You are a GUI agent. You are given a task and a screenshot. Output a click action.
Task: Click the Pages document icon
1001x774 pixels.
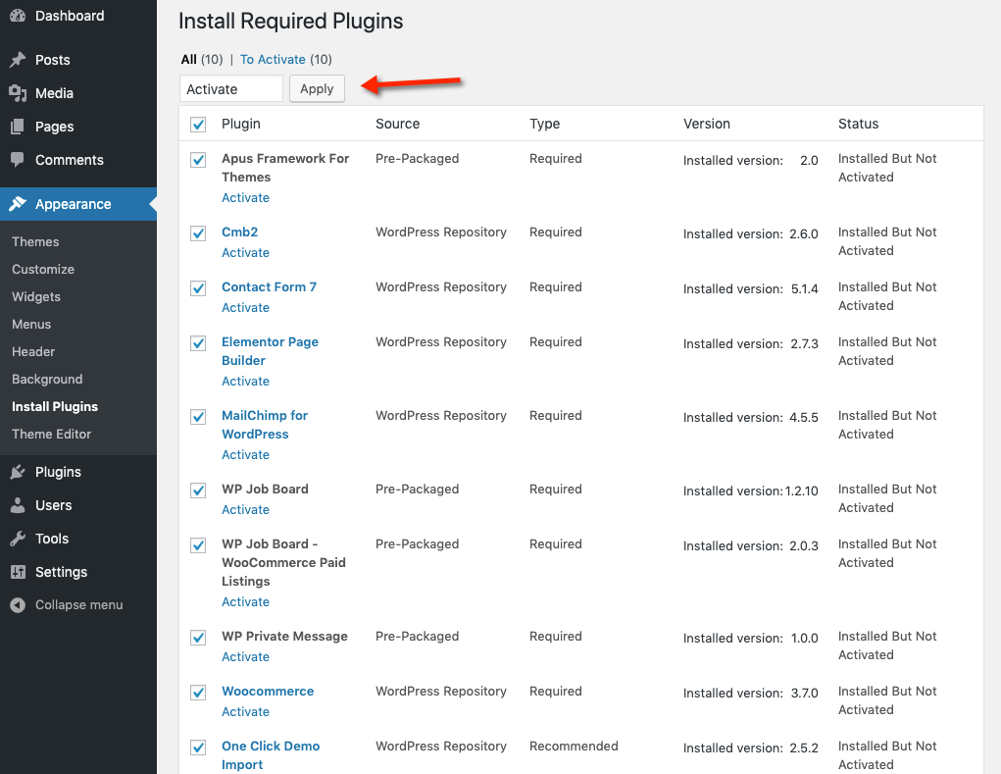(x=18, y=127)
